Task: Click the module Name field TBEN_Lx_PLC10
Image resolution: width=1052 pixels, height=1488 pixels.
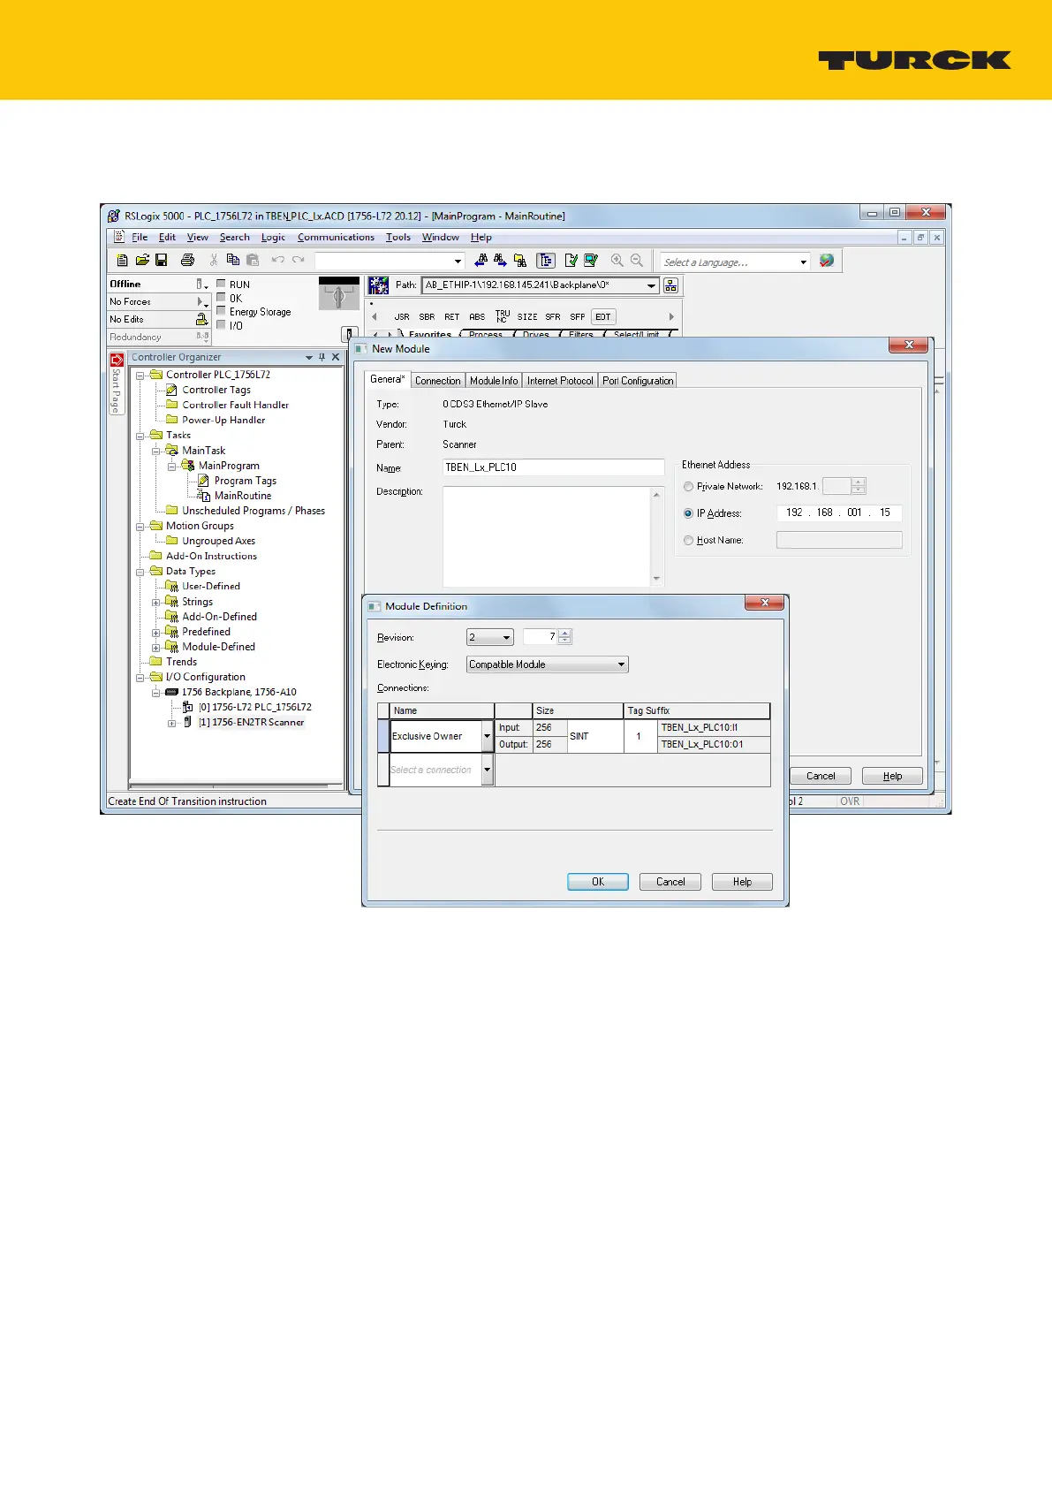Action: point(554,467)
